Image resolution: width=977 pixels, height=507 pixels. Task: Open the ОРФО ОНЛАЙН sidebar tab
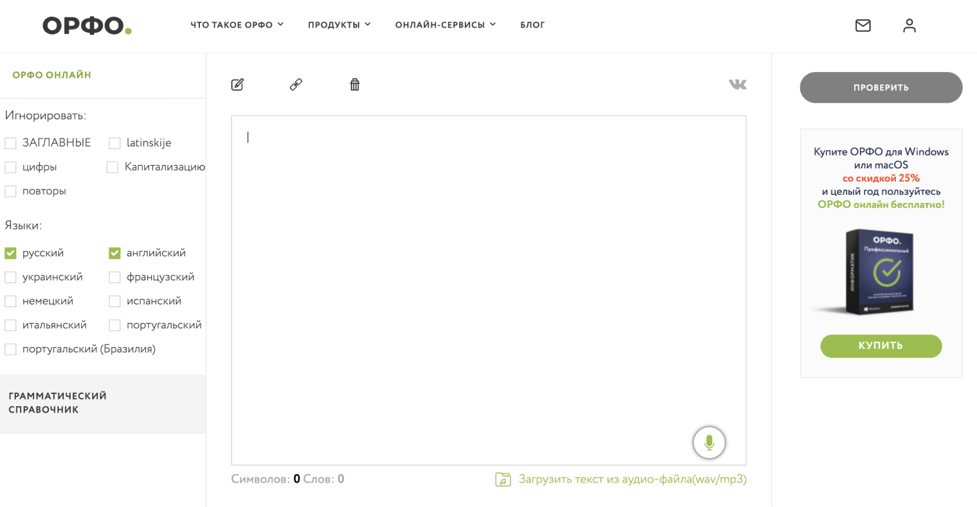(51, 75)
